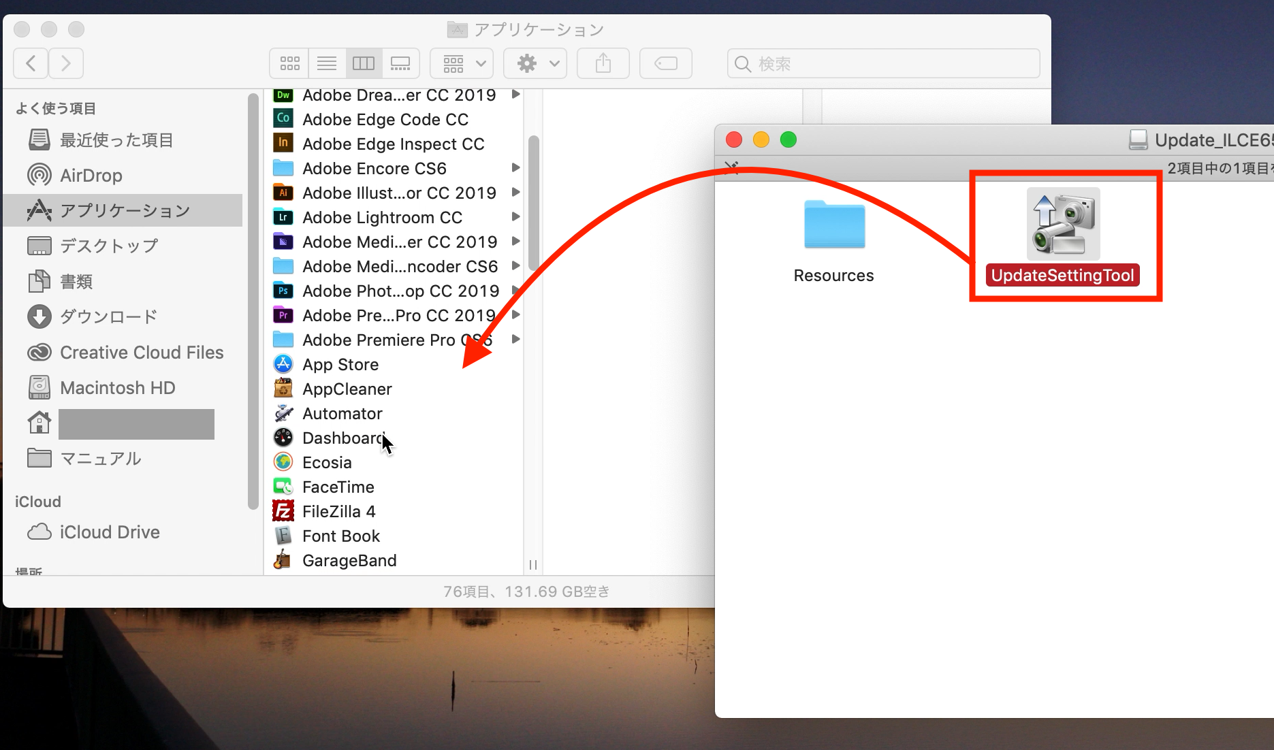Switch to icon view in Finder toolbar

point(289,63)
